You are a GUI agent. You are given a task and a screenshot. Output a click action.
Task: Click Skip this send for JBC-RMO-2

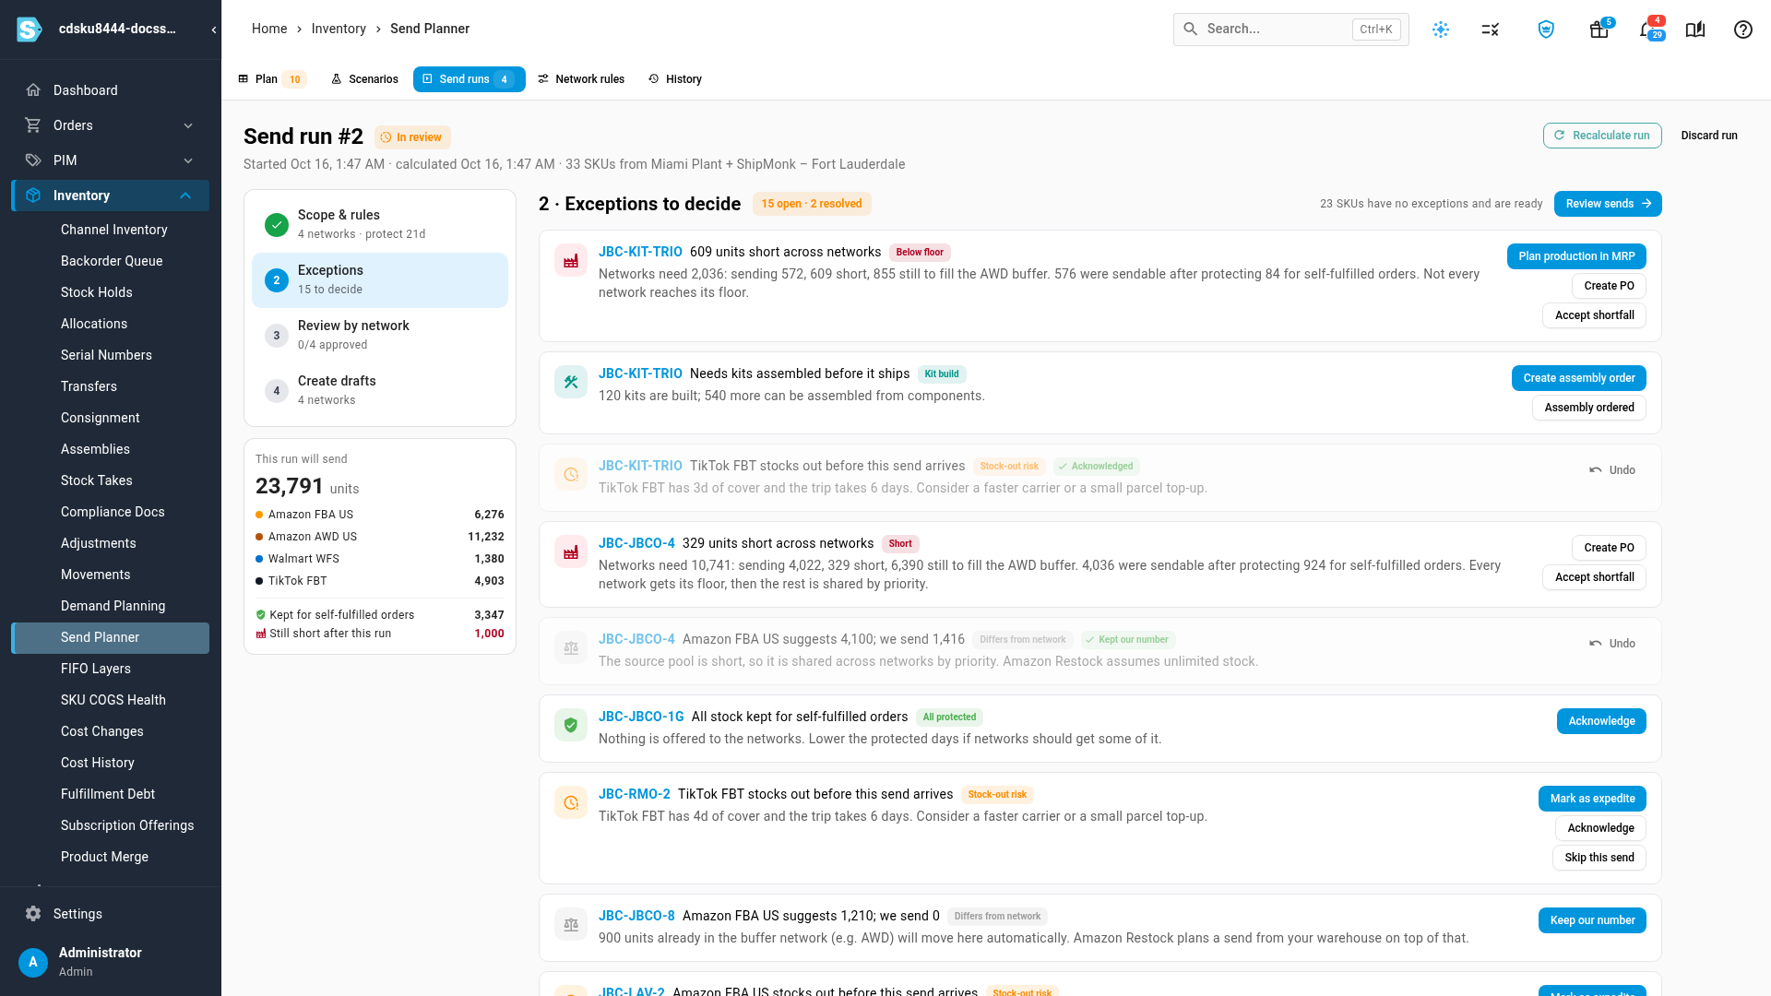[x=1599, y=858]
